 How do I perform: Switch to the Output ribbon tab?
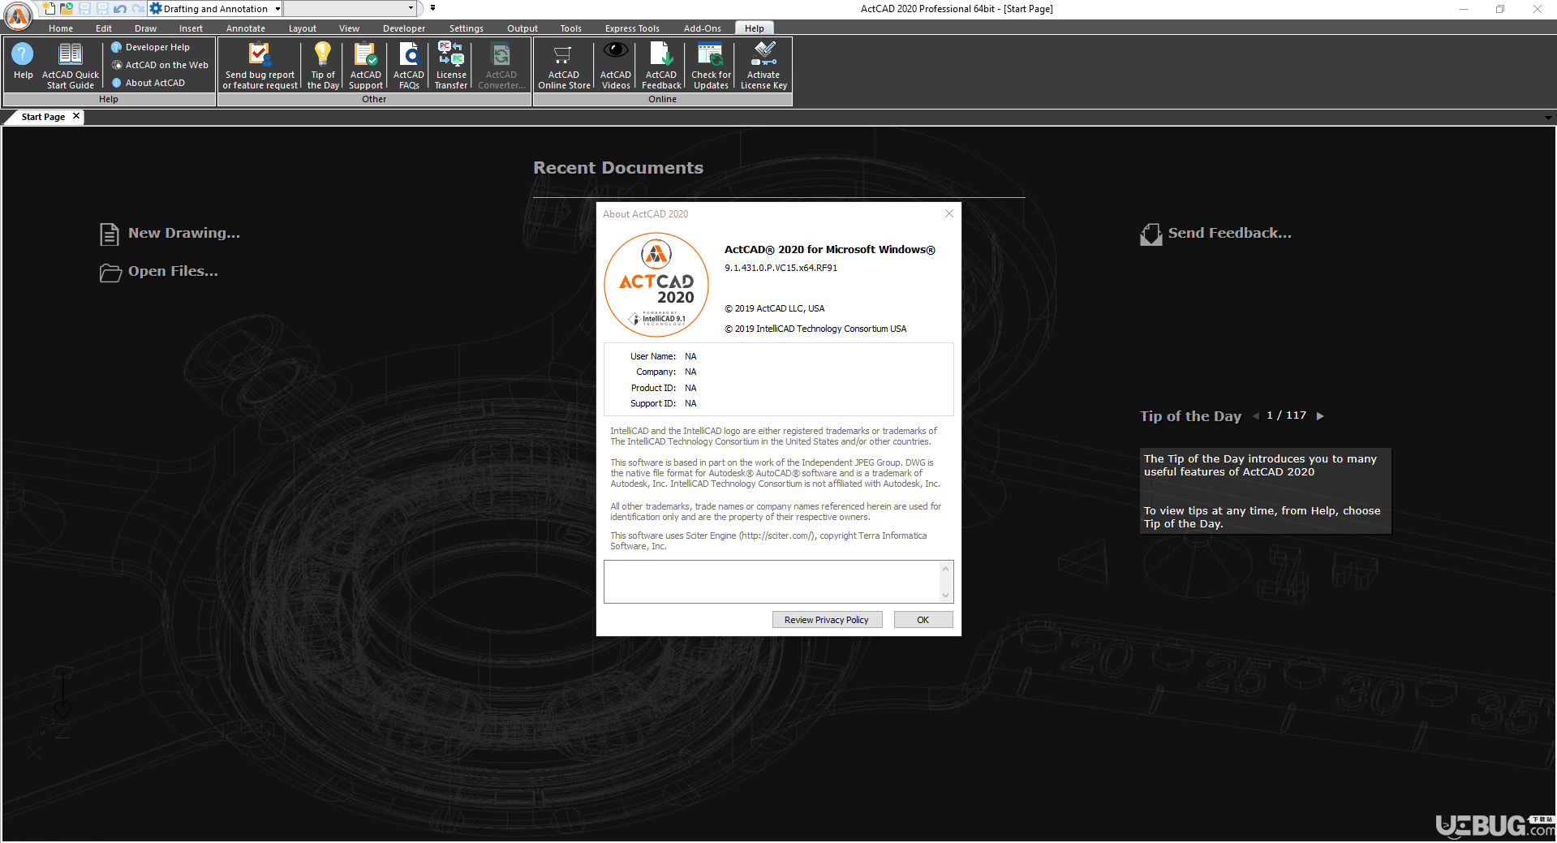tap(523, 28)
